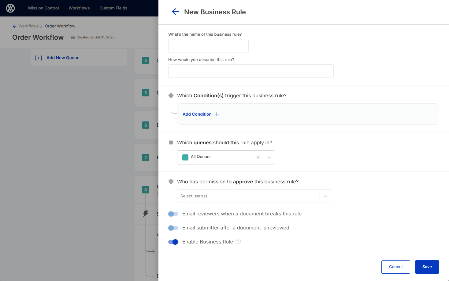Click the app logo in the top bar
Screen dimensions: 449x281
coord(10,8)
